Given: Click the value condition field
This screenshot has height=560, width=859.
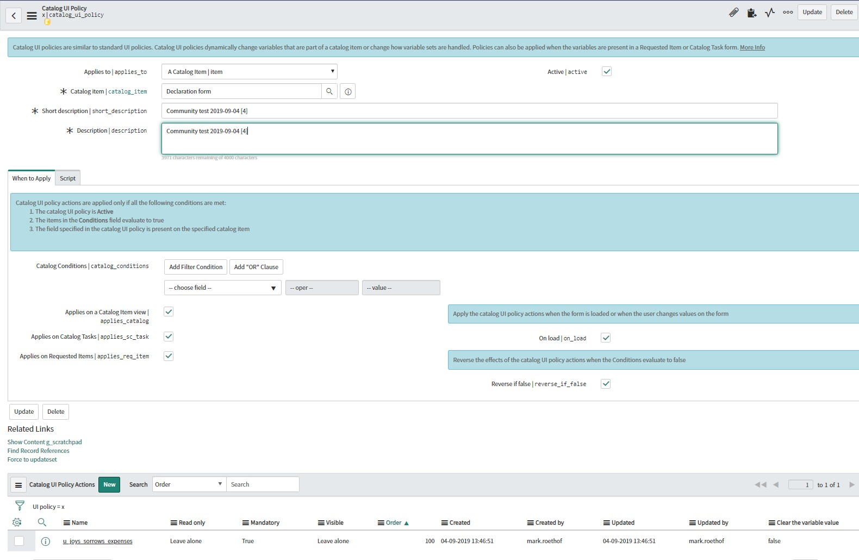Looking at the screenshot, I should pos(401,288).
